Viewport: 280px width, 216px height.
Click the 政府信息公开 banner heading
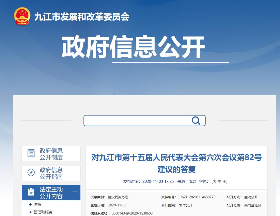[133, 47]
